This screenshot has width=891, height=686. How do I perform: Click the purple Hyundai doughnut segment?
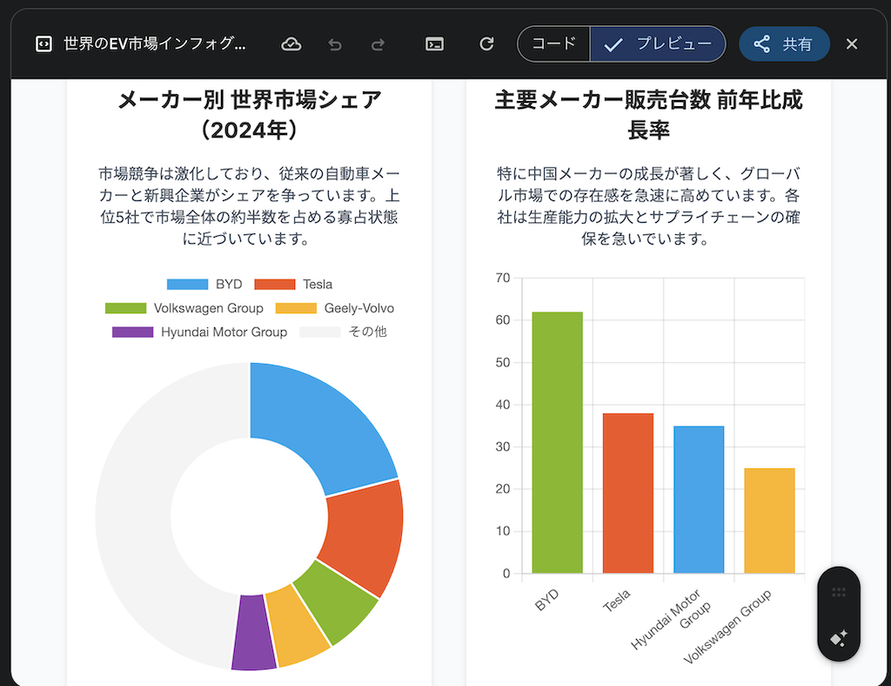coord(253,634)
